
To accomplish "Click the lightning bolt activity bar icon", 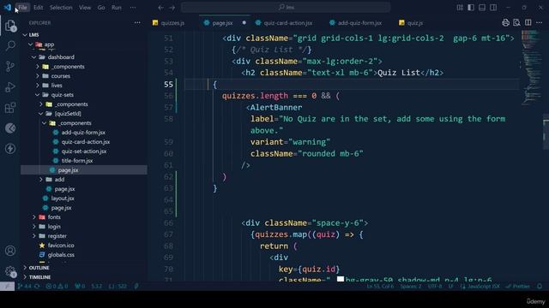I will 10,149.
